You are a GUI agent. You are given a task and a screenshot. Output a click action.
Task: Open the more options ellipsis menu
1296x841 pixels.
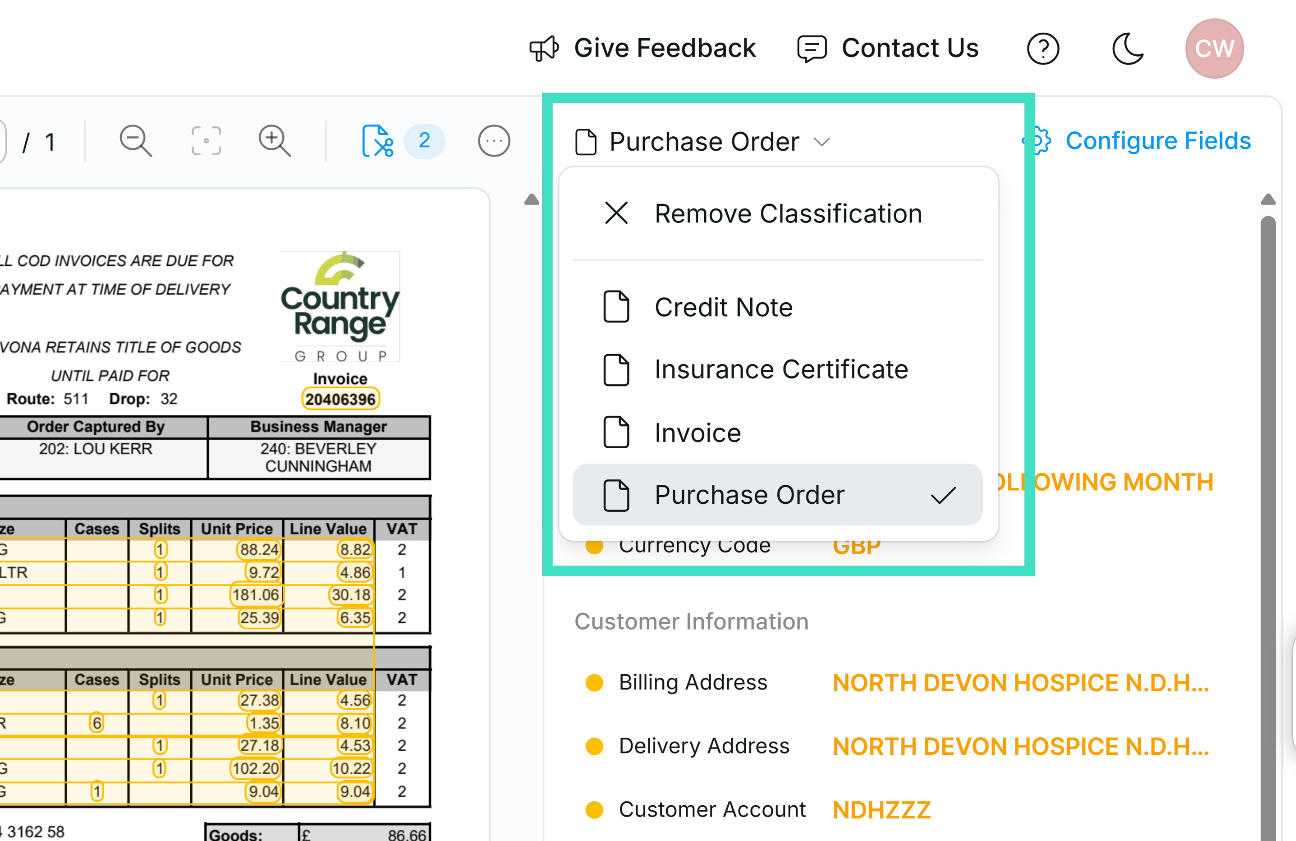(x=493, y=141)
